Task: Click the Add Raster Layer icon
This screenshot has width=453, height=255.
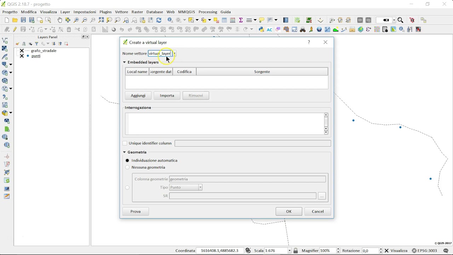Action: (5, 49)
